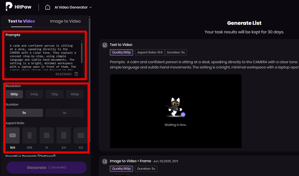The height and width of the screenshot is (176, 299).
Task: Click the prompt box scrollbar
Action: tap(82, 53)
